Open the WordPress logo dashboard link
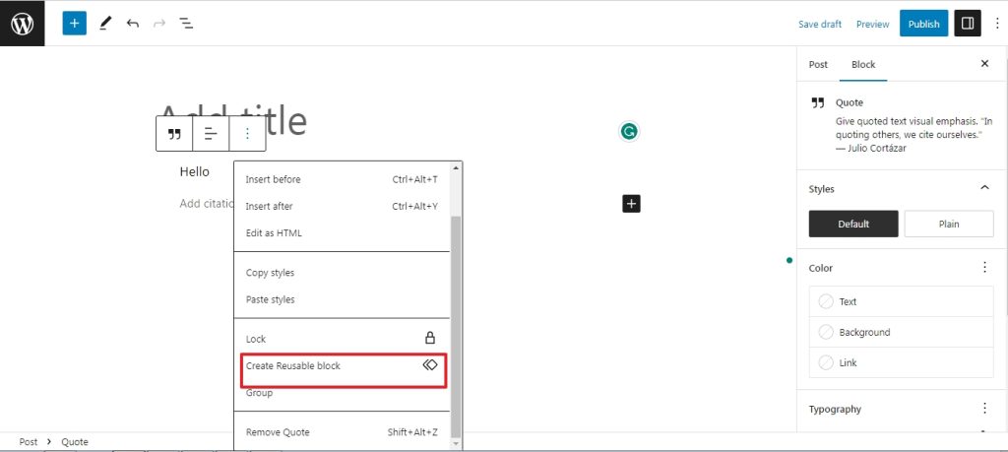1008x452 pixels. [23, 24]
